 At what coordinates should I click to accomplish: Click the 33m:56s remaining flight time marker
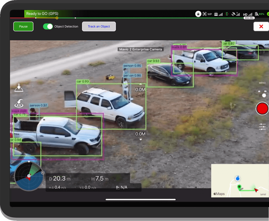pos(249,18)
